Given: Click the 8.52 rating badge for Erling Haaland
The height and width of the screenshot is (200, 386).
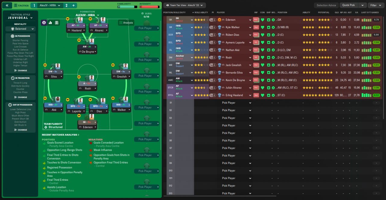Looking at the screenshot, I should (376, 95).
